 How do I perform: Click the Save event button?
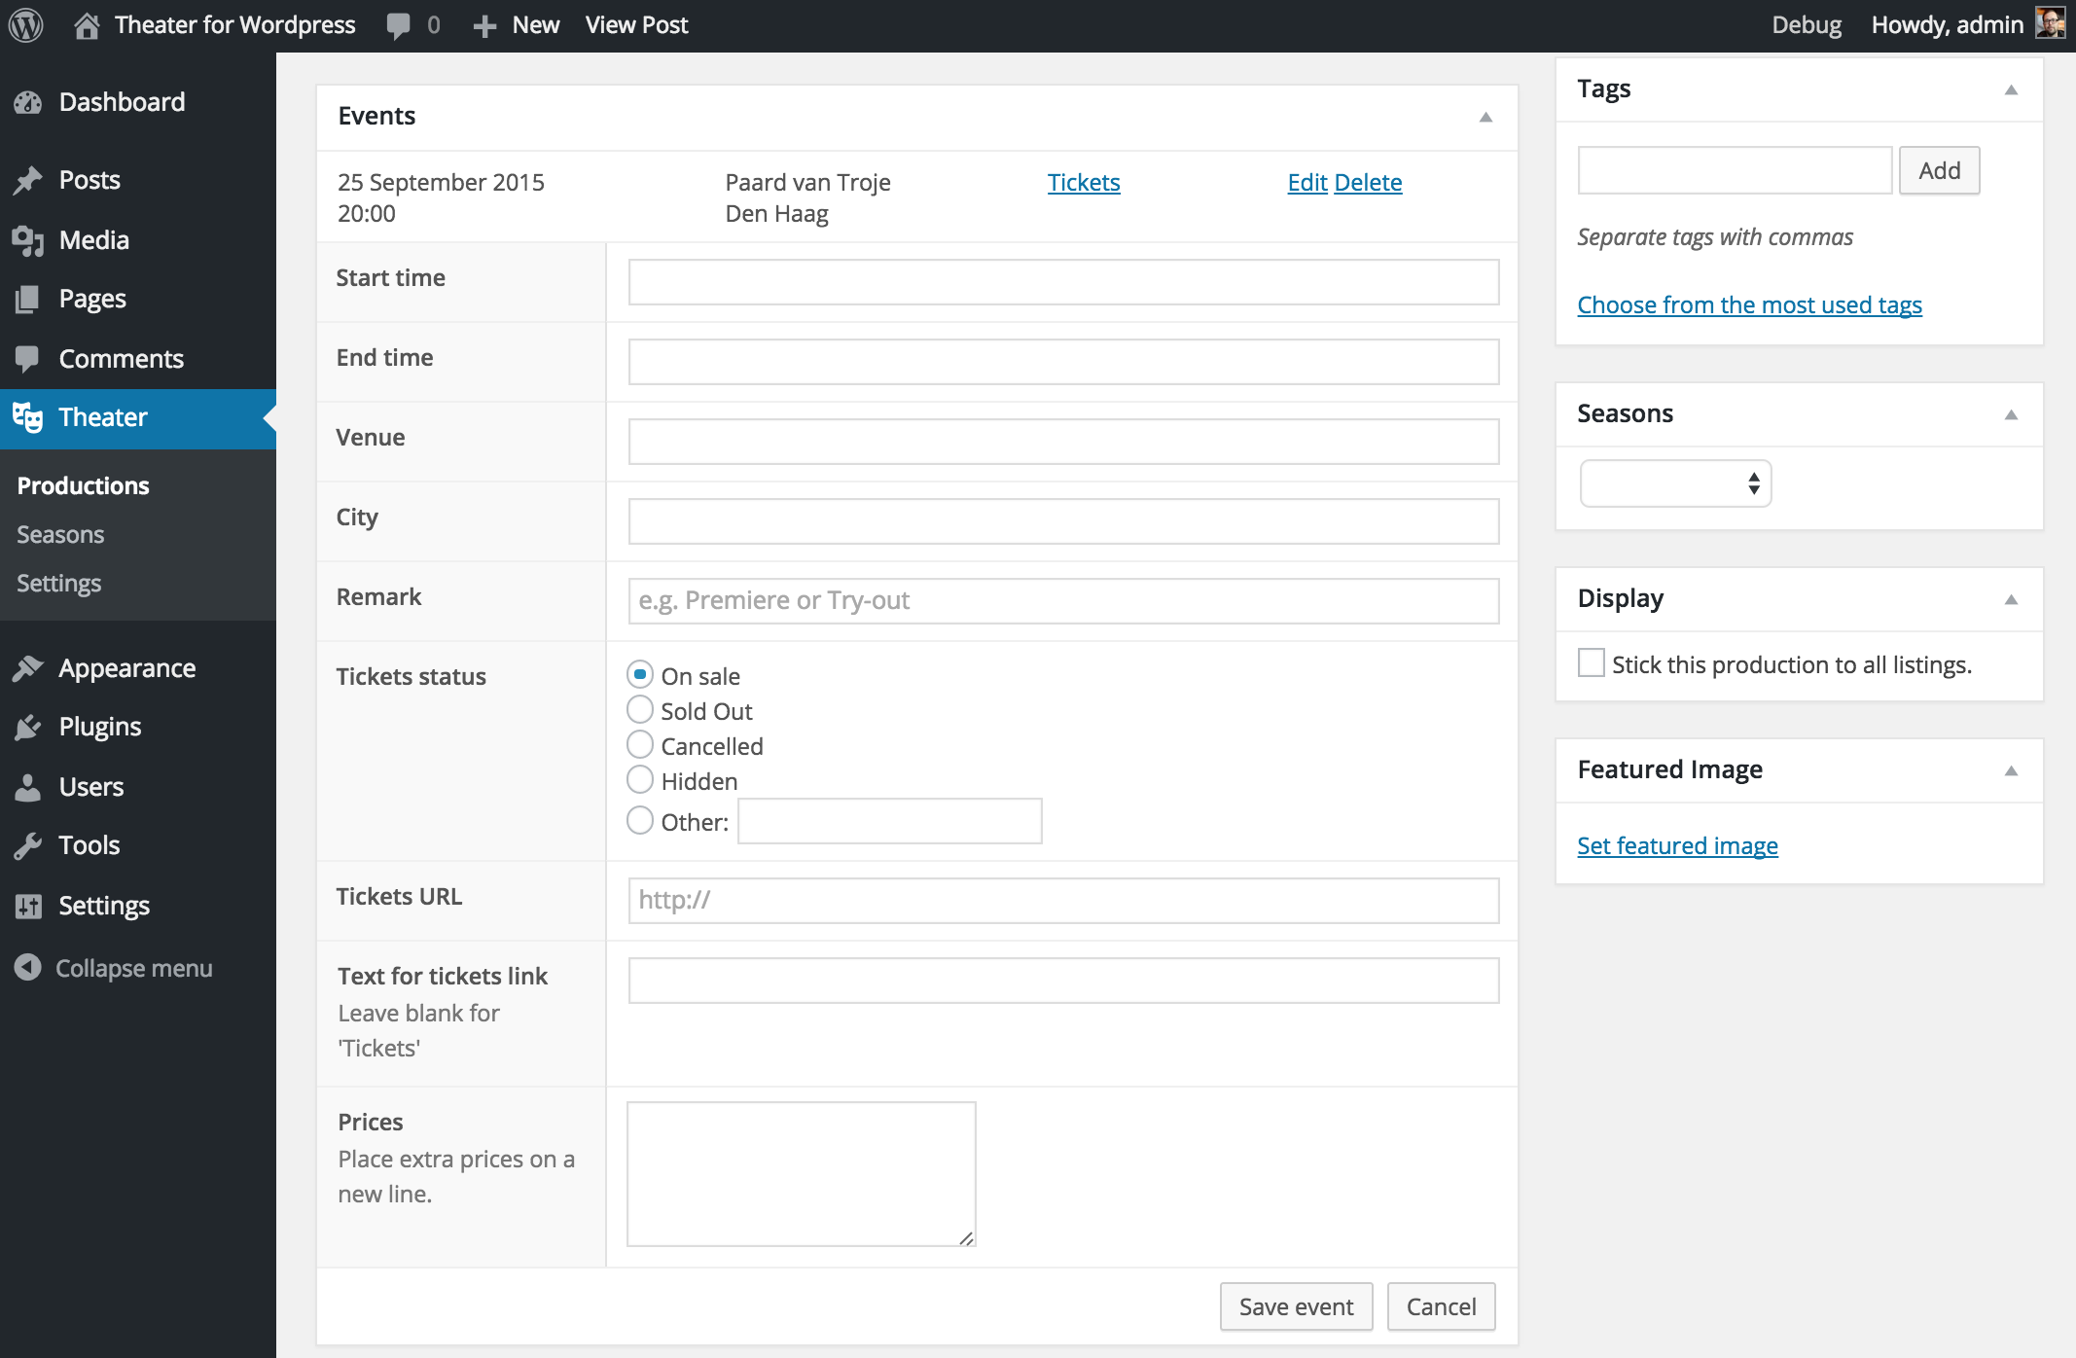coord(1297,1306)
